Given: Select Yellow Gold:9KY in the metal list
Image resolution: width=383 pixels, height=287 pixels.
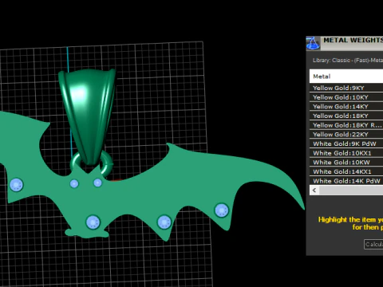Looking at the screenshot, I should coord(346,88).
